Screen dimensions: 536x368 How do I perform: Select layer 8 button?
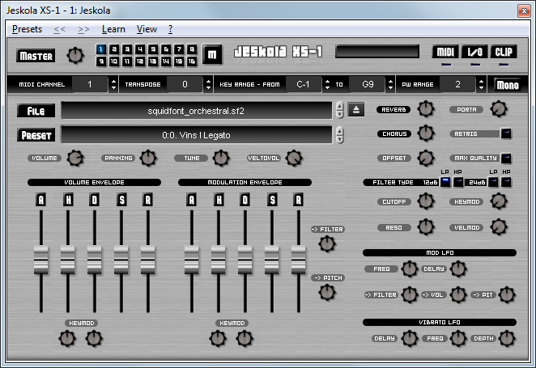[x=192, y=49]
